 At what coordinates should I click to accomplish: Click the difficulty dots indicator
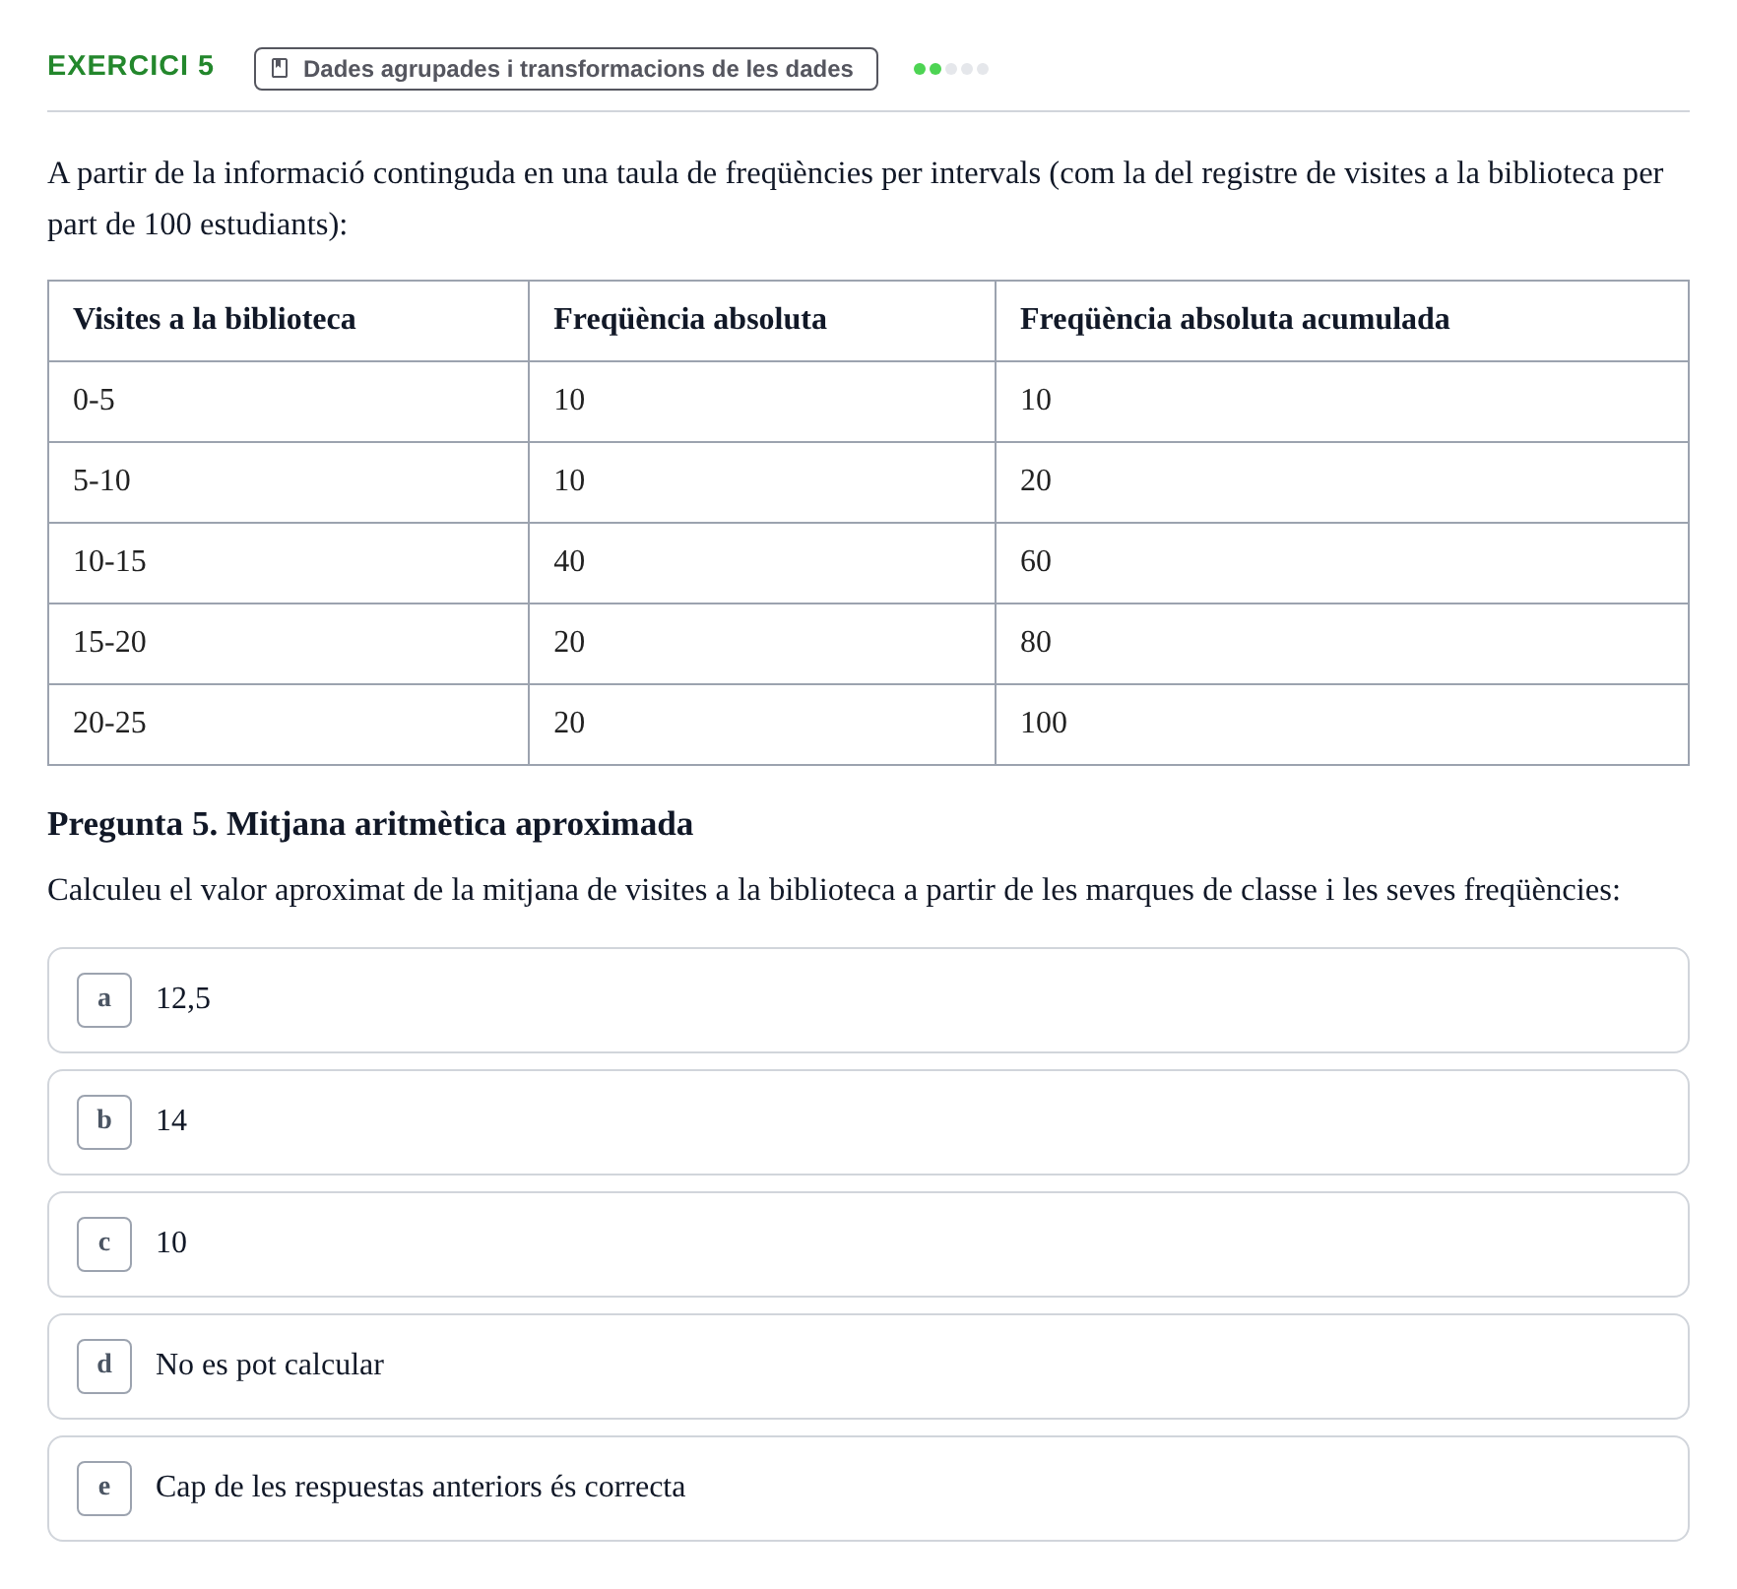click(951, 69)
